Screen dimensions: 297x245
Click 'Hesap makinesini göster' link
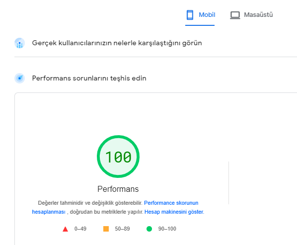click(x=174, y=212)
